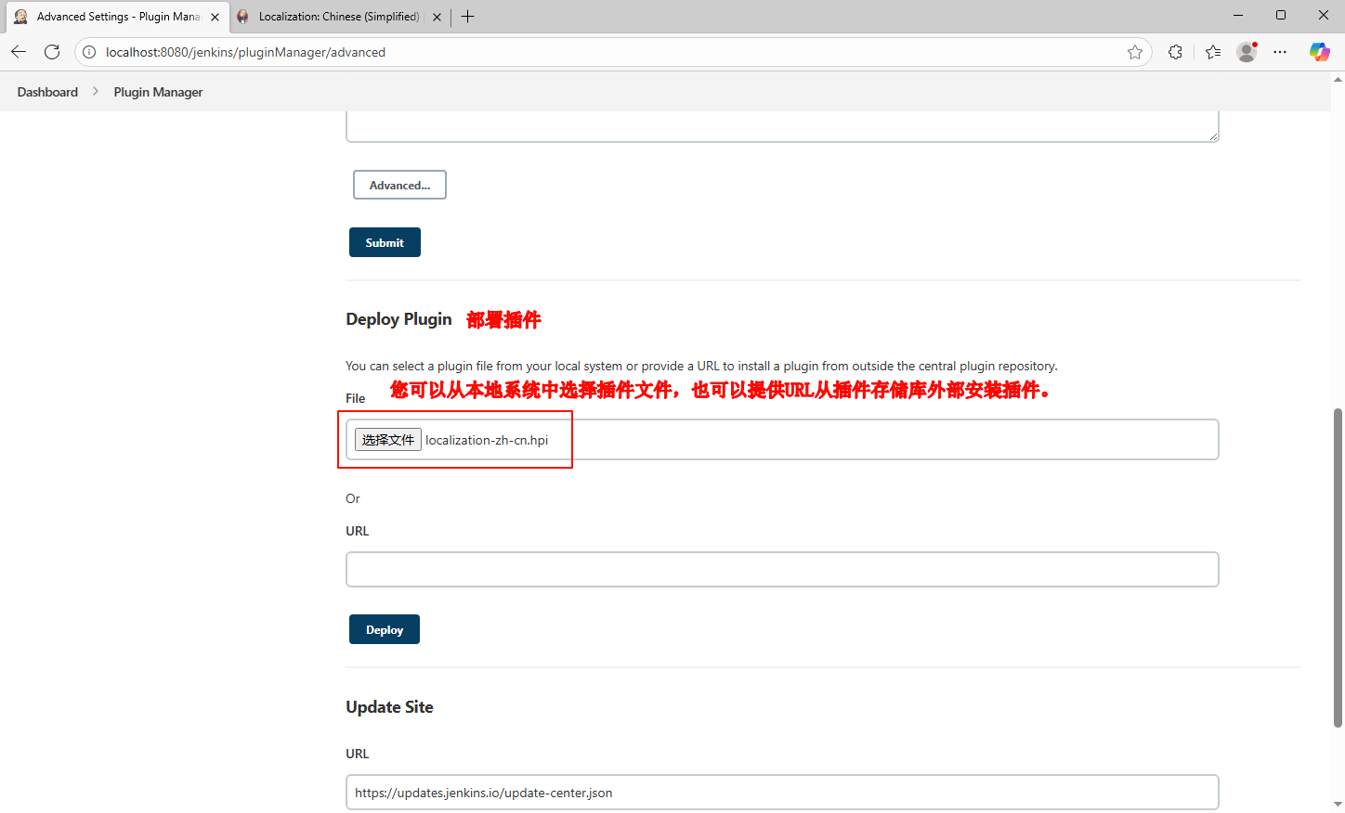View site information icon in address bar

[x=89, y=52]
